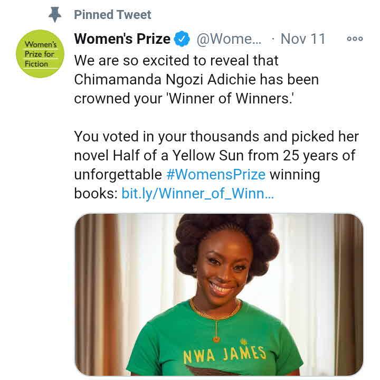Click the blue verified badge
The height and width of the screenshot is (380, 380).
click(x=183, y=39)
